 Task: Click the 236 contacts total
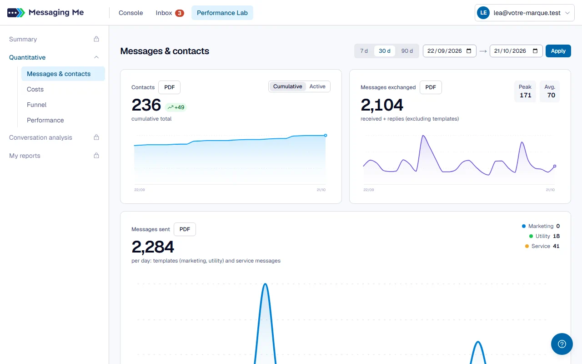pos(146,105)
